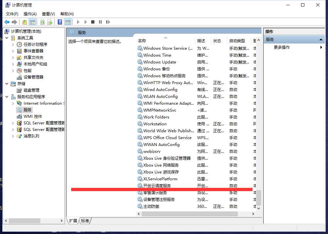Open the 帮助(H) menu
Screen dimensions: 328x234
pos(67,14)
